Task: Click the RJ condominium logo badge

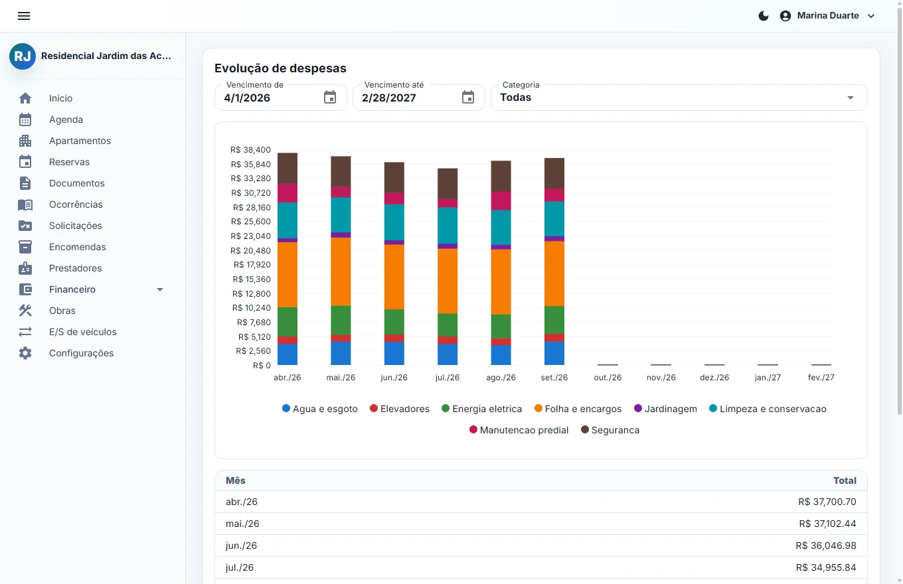Action: (23, 56)
